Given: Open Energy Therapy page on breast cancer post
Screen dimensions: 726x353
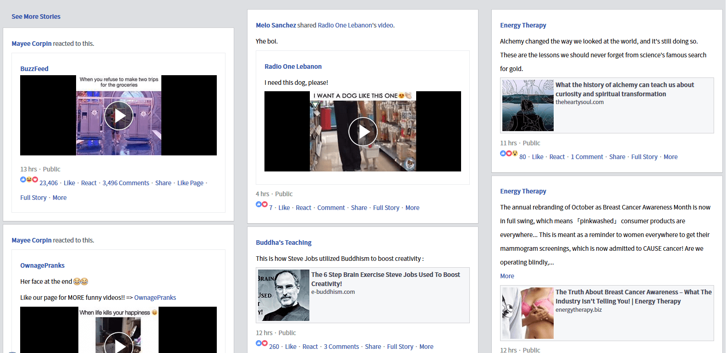Looking at the screenshot, I should [523, 191].
